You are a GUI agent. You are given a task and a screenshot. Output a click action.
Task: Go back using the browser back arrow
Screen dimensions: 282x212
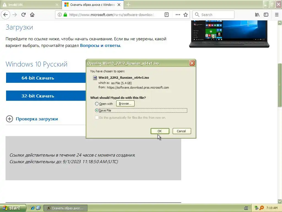click(6, 15)
